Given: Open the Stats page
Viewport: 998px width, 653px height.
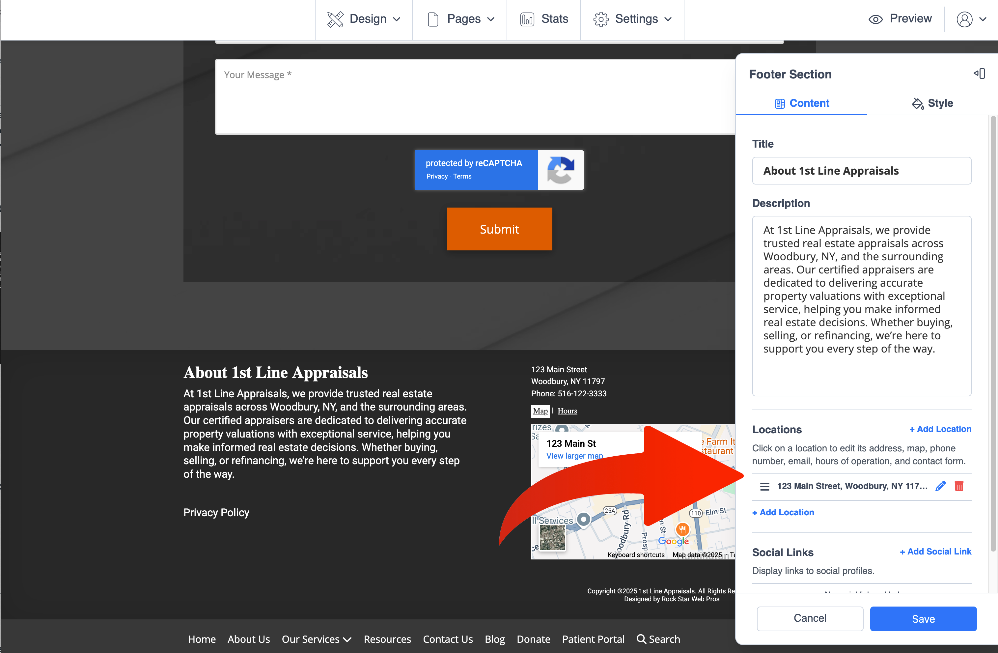Looking at the screenshot, I should [x=543, y=19].
